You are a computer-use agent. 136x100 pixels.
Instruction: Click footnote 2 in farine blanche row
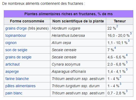(120, 77)
